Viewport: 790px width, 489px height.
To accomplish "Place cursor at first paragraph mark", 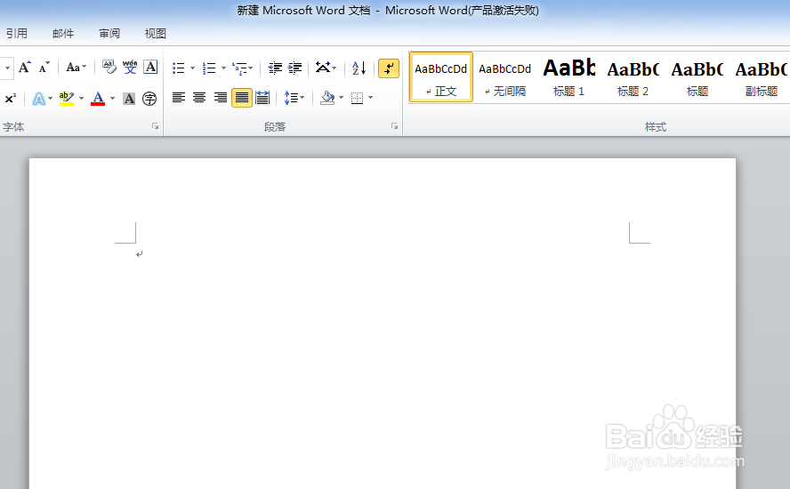I will [139, 254].
